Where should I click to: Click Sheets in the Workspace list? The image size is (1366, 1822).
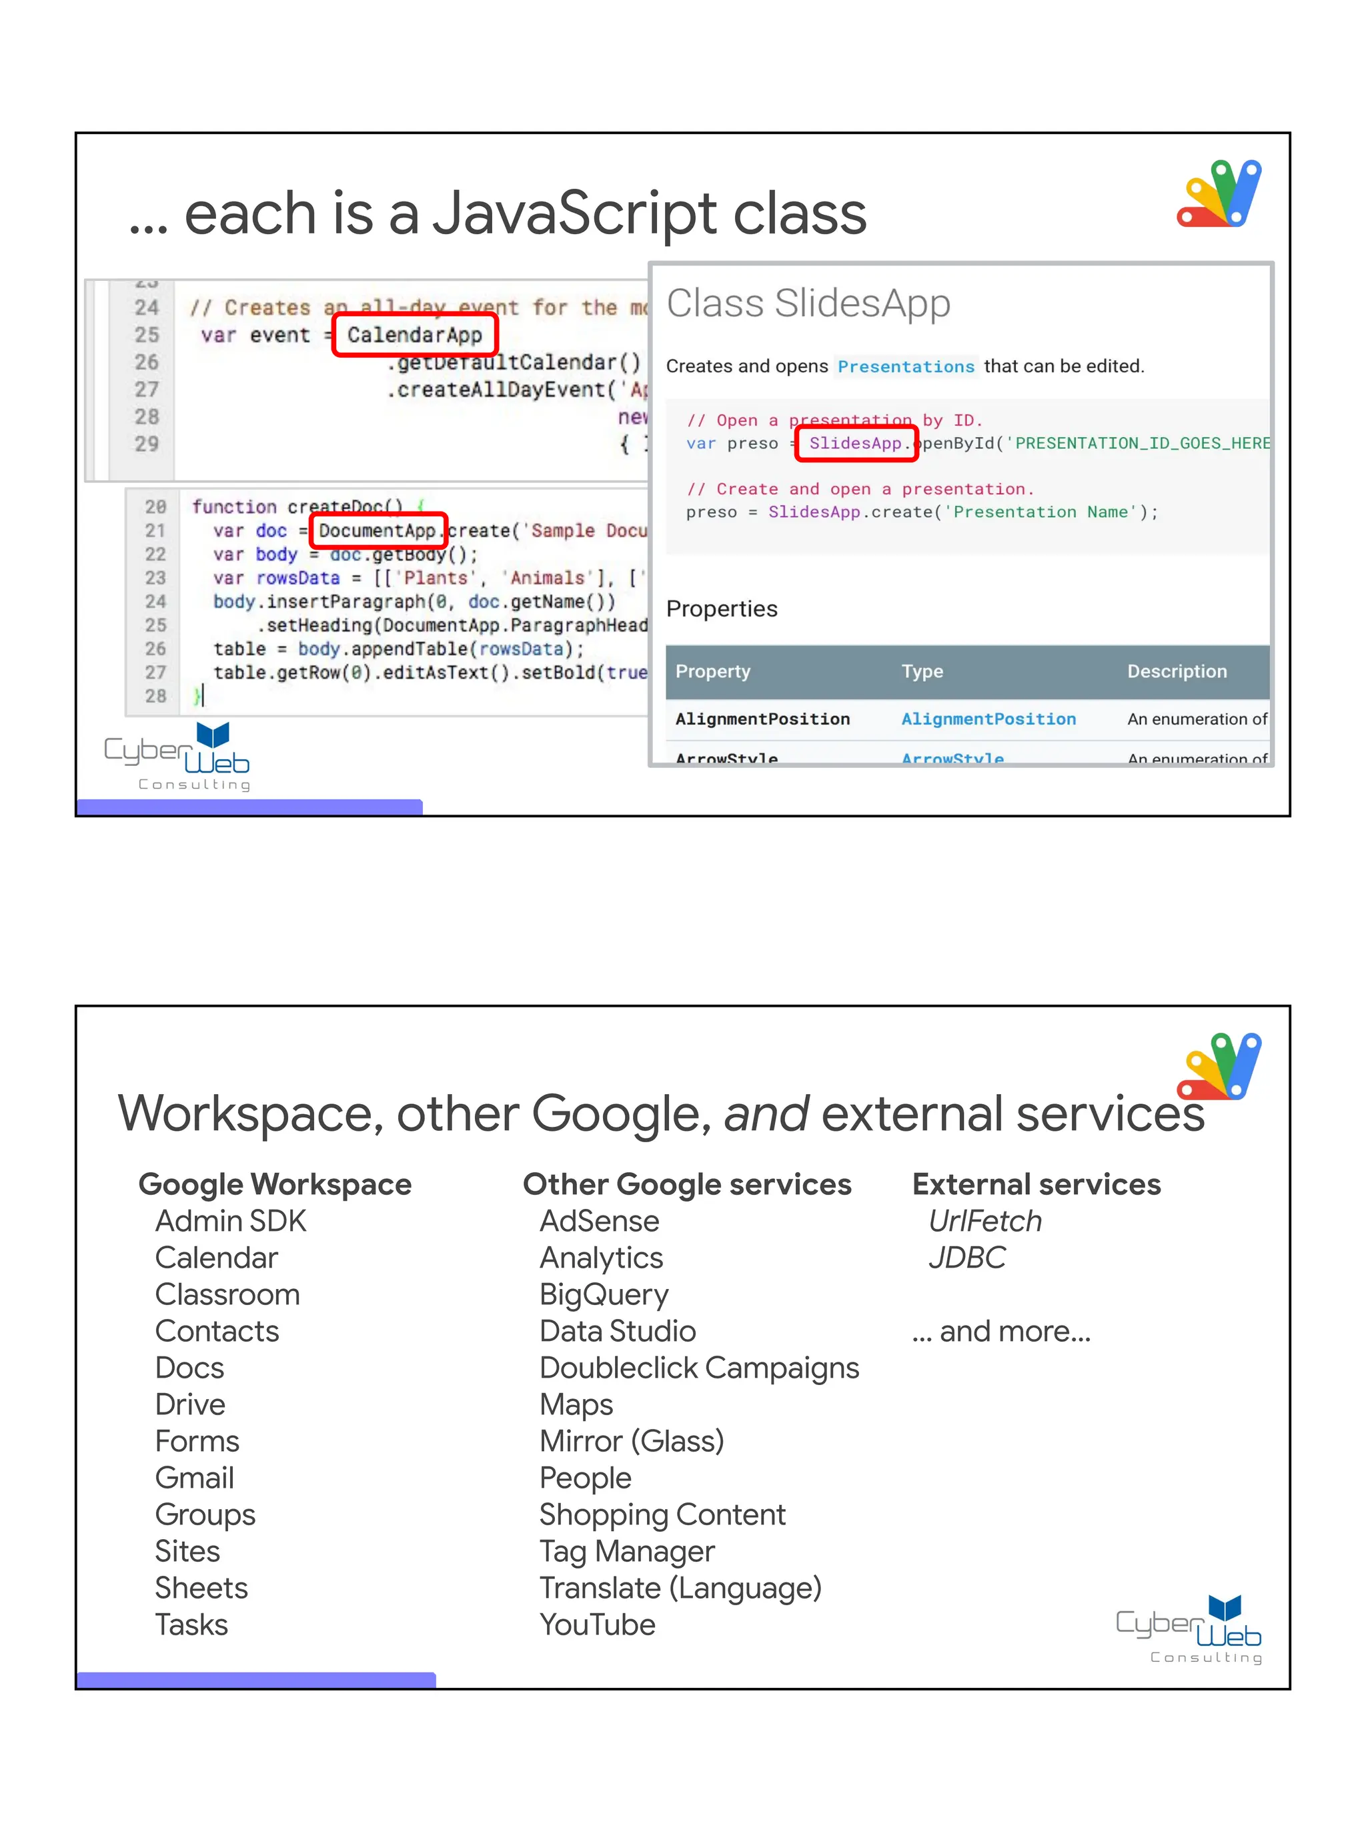pyautogui.click(x=201, y=1588)
